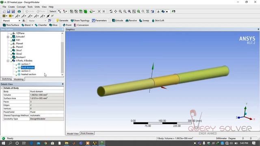Switch to the Print Preview tab

pos(87,133)
